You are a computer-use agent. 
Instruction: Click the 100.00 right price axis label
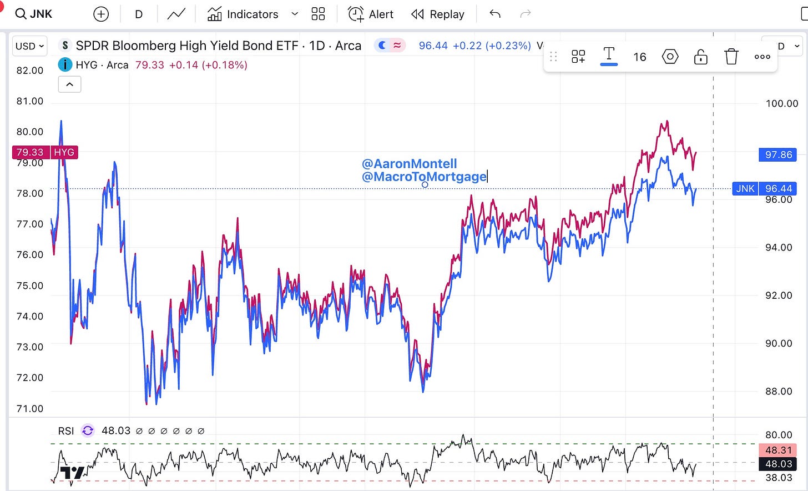781,103
